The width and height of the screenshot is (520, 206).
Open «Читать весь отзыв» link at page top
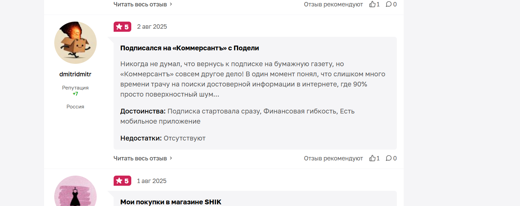(143, 4)
